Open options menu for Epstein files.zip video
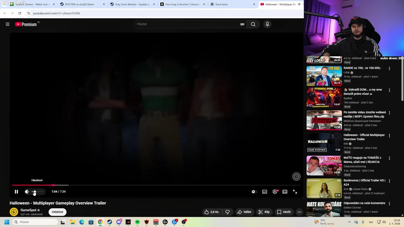Viewport: 404px width, 227px height. click(389, 113)
